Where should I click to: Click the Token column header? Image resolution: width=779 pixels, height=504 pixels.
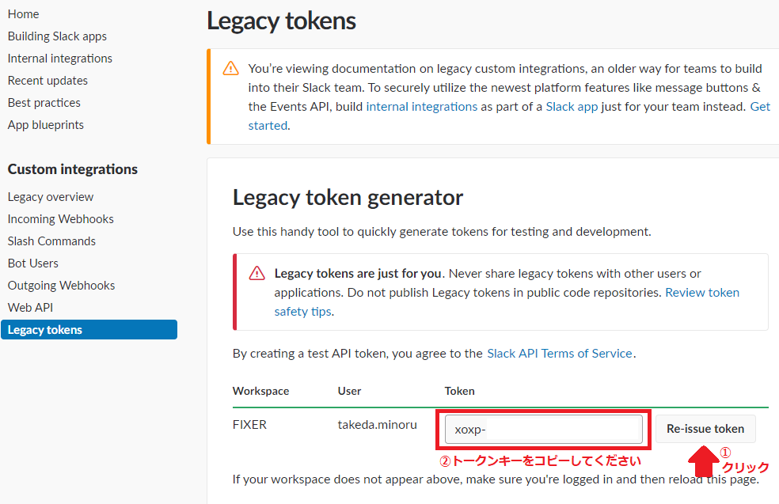pyautogui.click(x=459, y=392)
